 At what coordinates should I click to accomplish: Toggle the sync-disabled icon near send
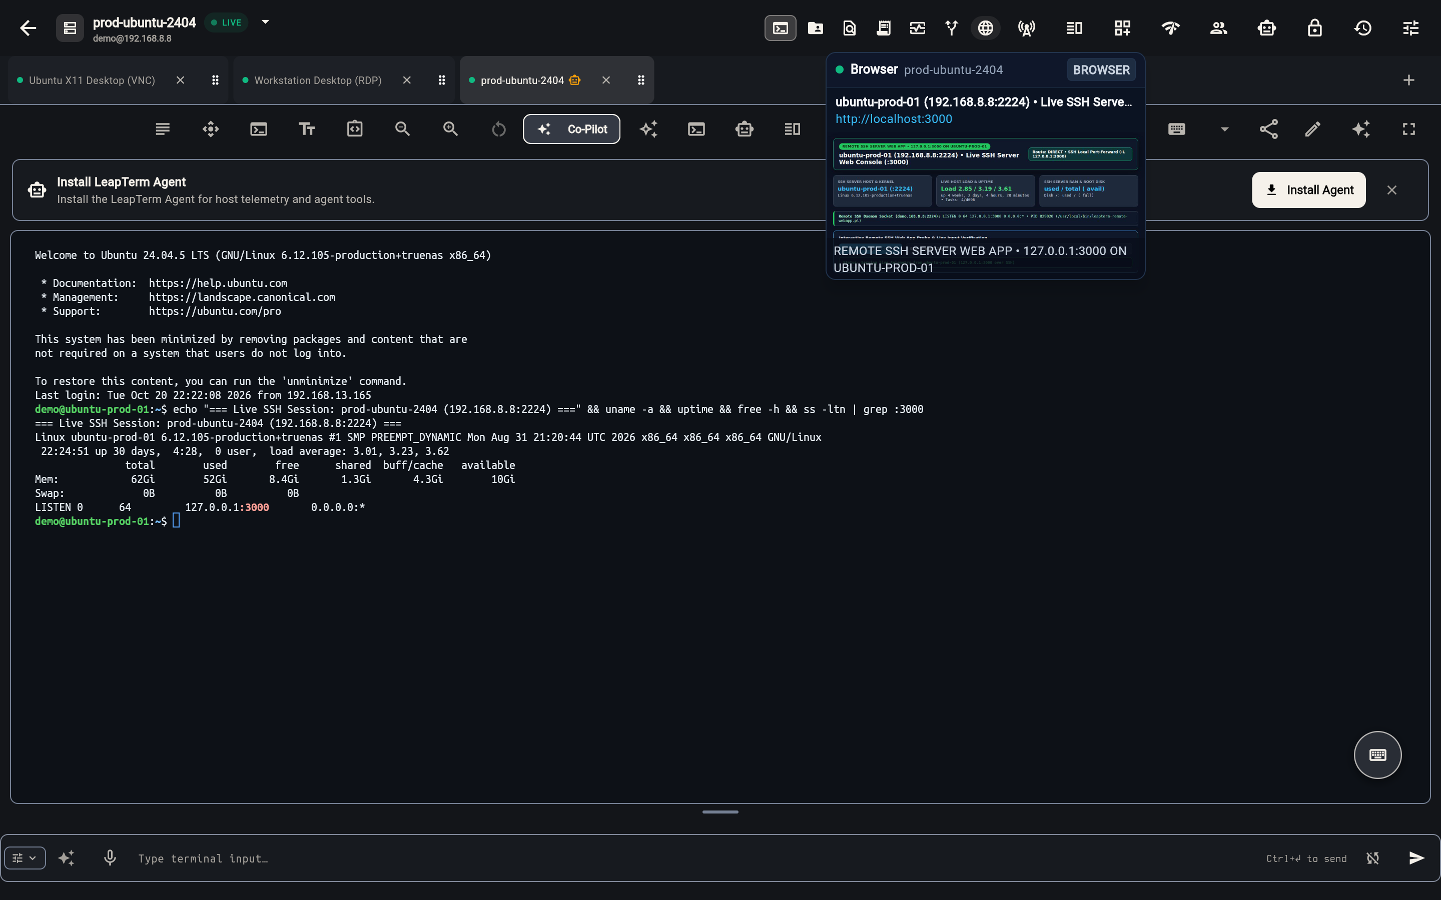click(x=1372, y=857)
